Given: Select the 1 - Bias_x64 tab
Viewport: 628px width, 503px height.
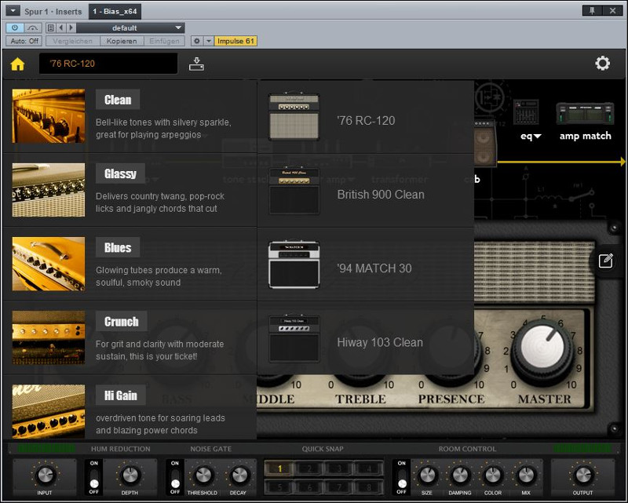Looking at the screenshot, I should coord(115,11).
